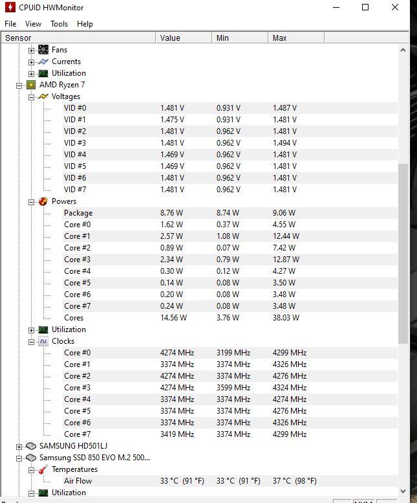Collapse the AMD Ryzen 7 node
Viewport: 417px width, 503px height.
click(19, 85)
